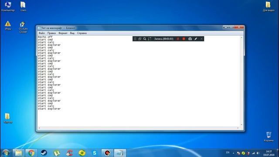This screenshot has height=157, width=279.
Task: Open the Файл menu in Notepad
Action: [x=42, y=33]
